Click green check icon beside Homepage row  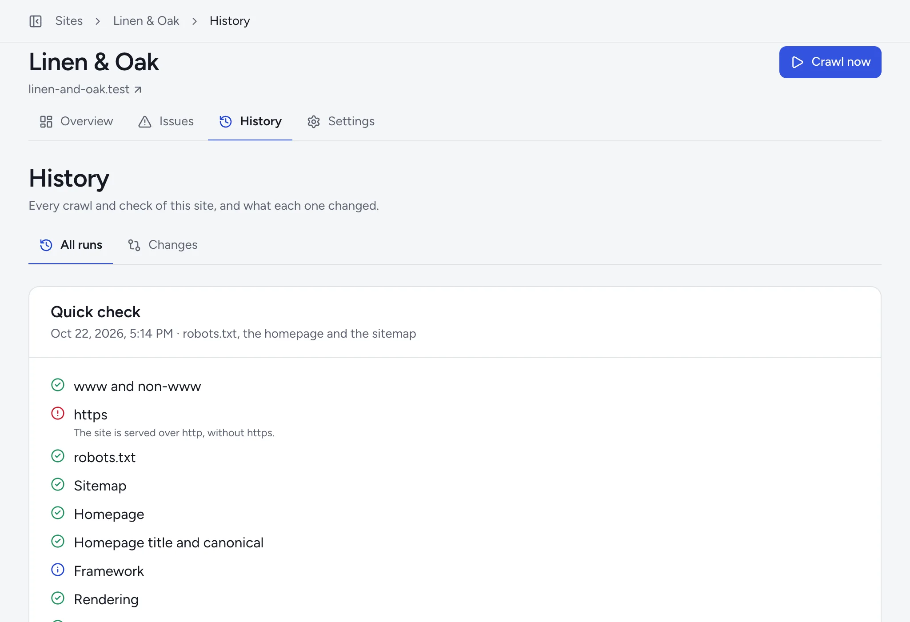click(58, 513)
